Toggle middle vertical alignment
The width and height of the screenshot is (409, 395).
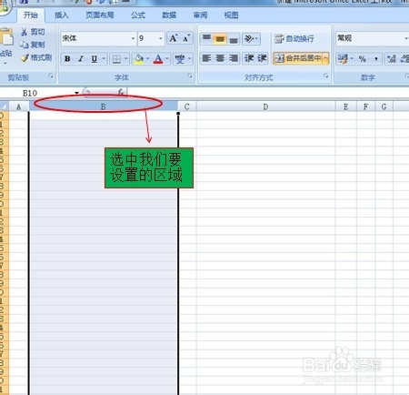[x=220, y=38]
